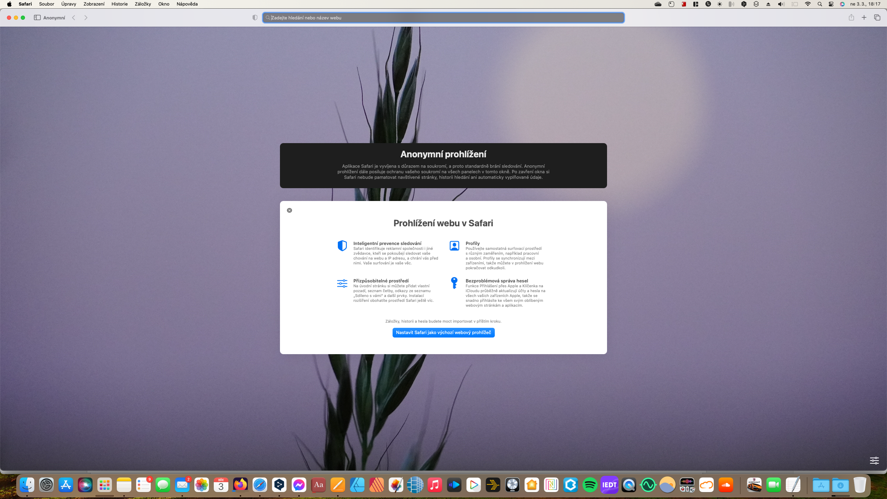
Task: Click the address search field
Action: click(x=443, y=18)
